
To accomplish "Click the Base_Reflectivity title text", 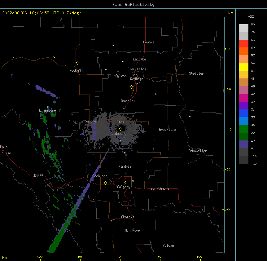I will coord(133,5).
